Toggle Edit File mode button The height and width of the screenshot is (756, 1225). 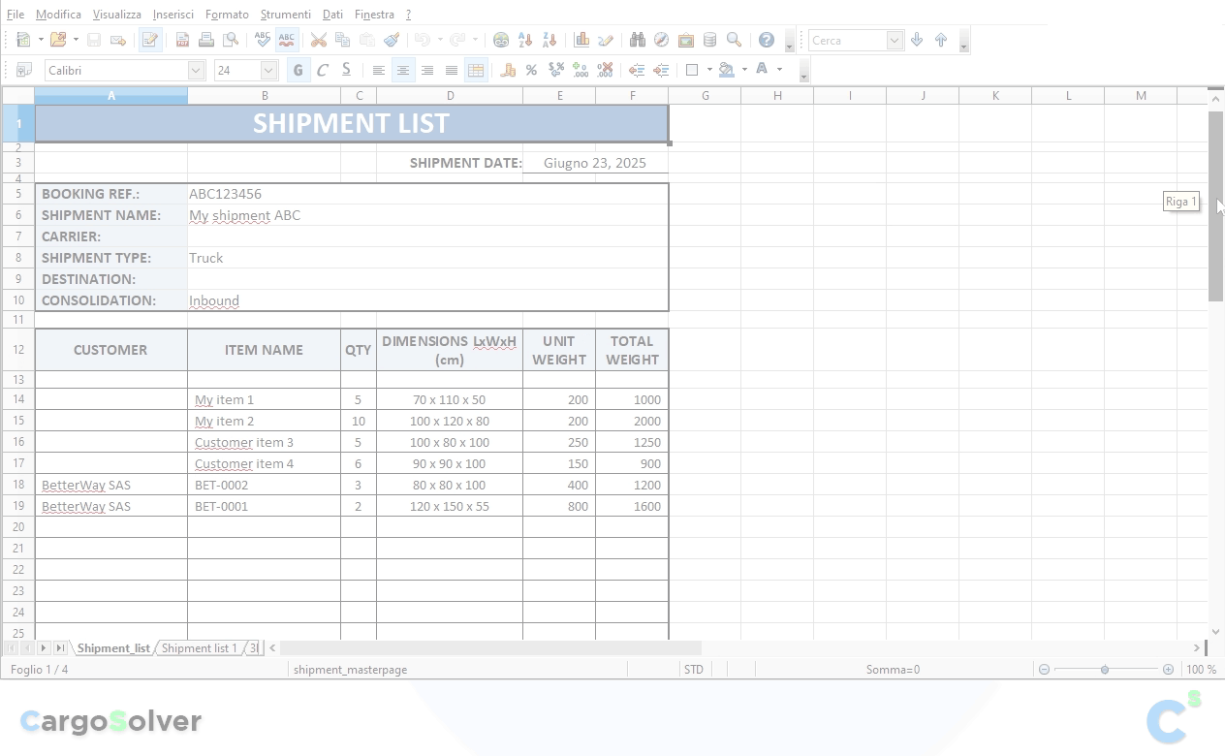tap(150, 40)
